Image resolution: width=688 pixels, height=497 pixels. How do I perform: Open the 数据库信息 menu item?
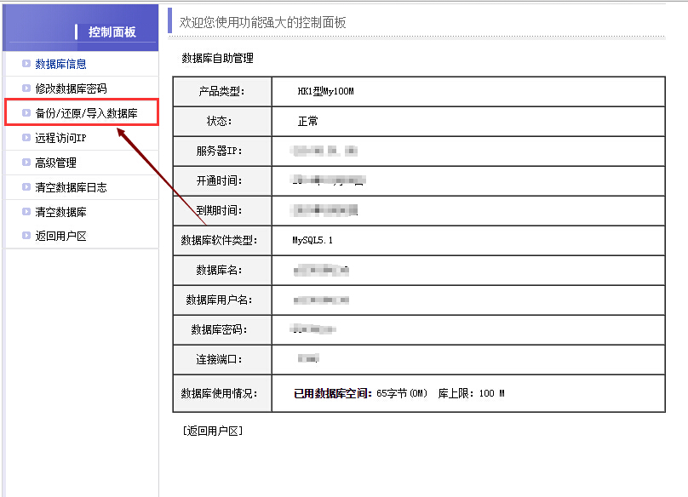click(x=60, y=64)
